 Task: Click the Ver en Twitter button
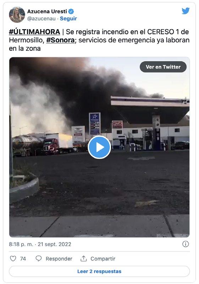(163, 67)
